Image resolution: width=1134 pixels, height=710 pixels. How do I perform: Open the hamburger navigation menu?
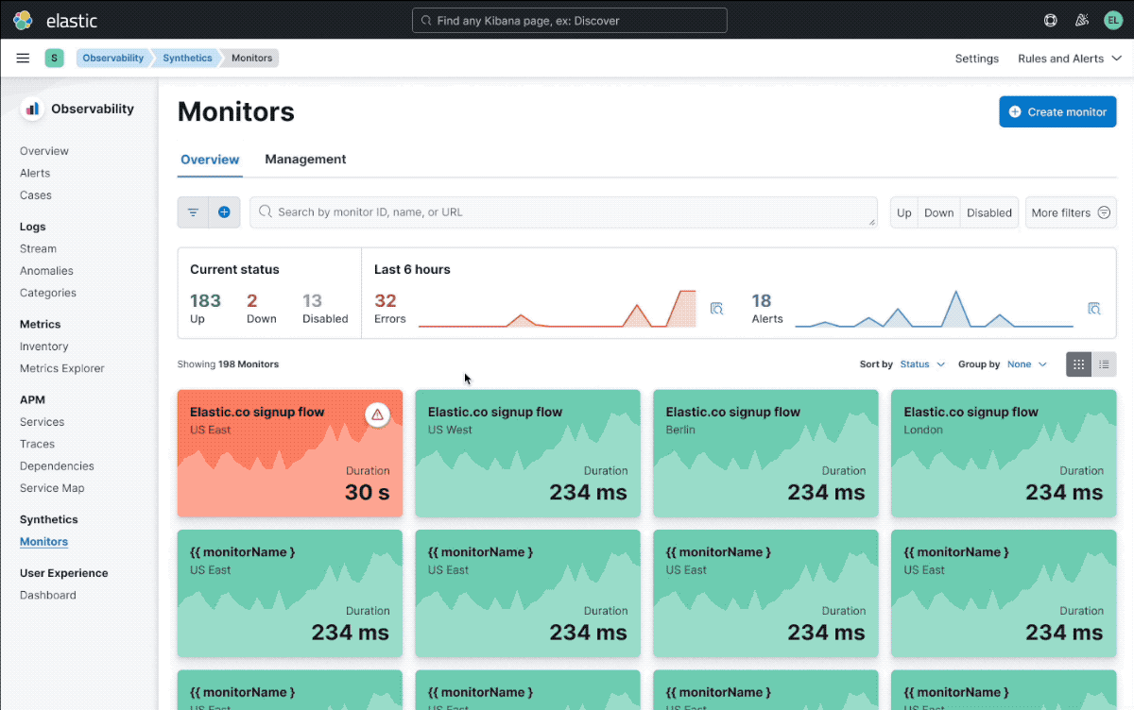coord(23,59)
